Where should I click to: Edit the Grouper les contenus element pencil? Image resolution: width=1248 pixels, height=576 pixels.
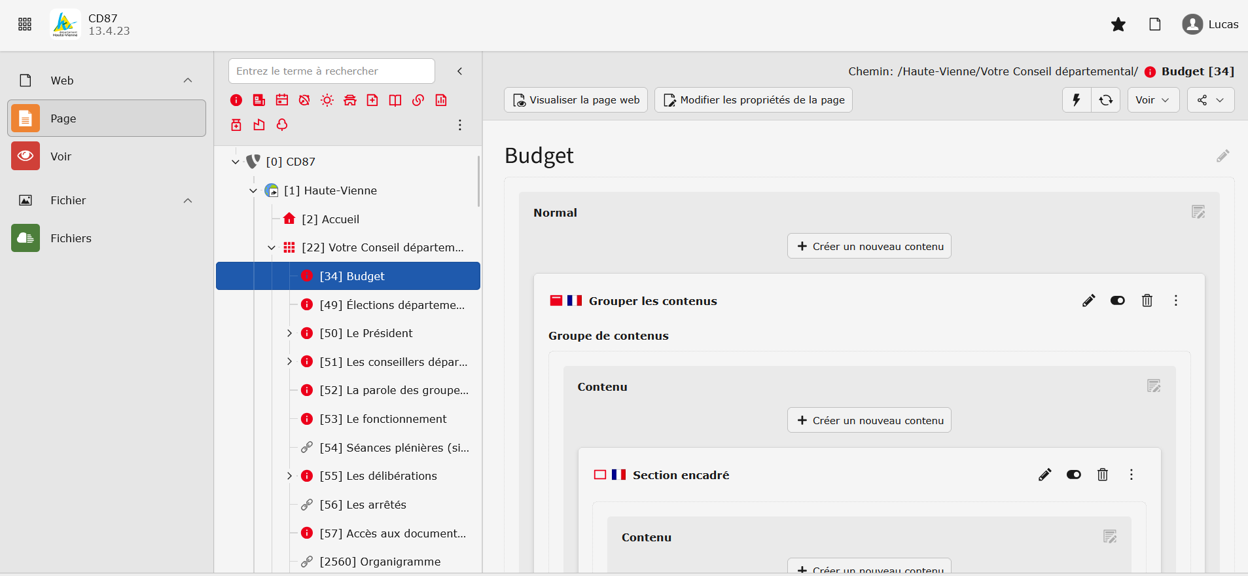point(1089,300)
